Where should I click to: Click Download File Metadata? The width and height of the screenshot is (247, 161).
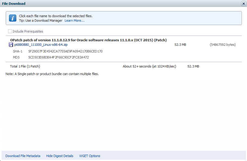point(23,156)
